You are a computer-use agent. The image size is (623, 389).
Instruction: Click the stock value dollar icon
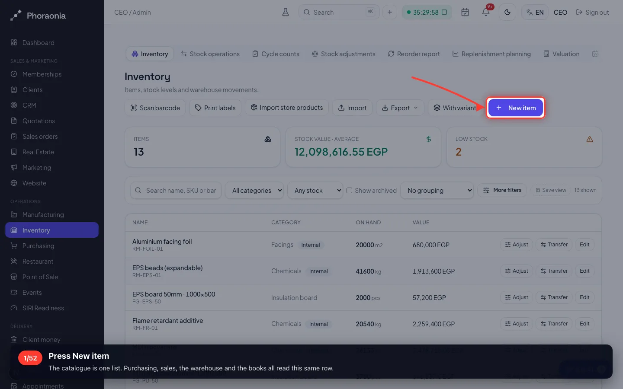point(429,139)
